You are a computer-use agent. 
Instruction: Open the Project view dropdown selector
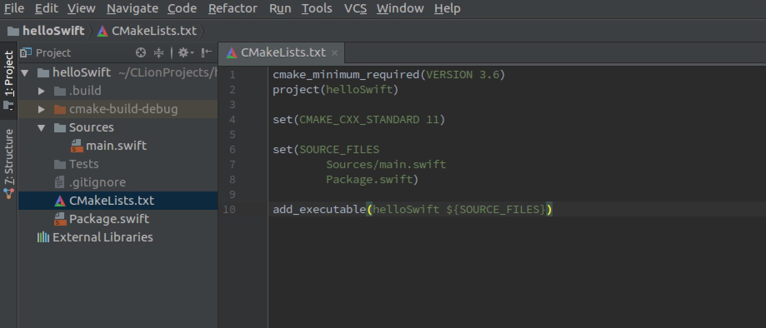(x=46, y=53)
